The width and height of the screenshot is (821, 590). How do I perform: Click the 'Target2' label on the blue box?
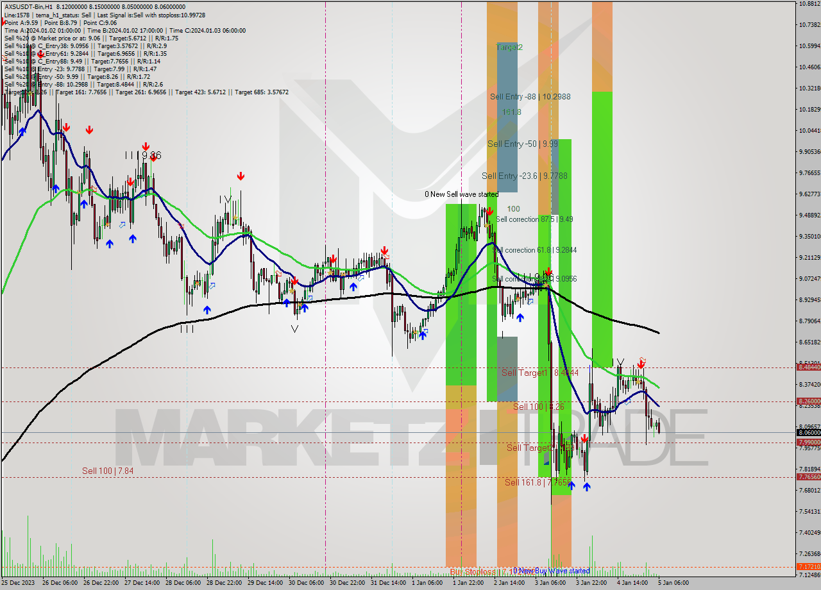pos(509,47)
